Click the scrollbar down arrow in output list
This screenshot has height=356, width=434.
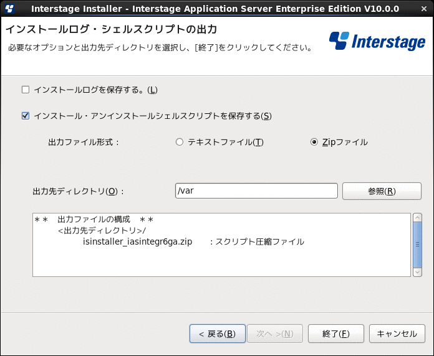pos(417,272)
